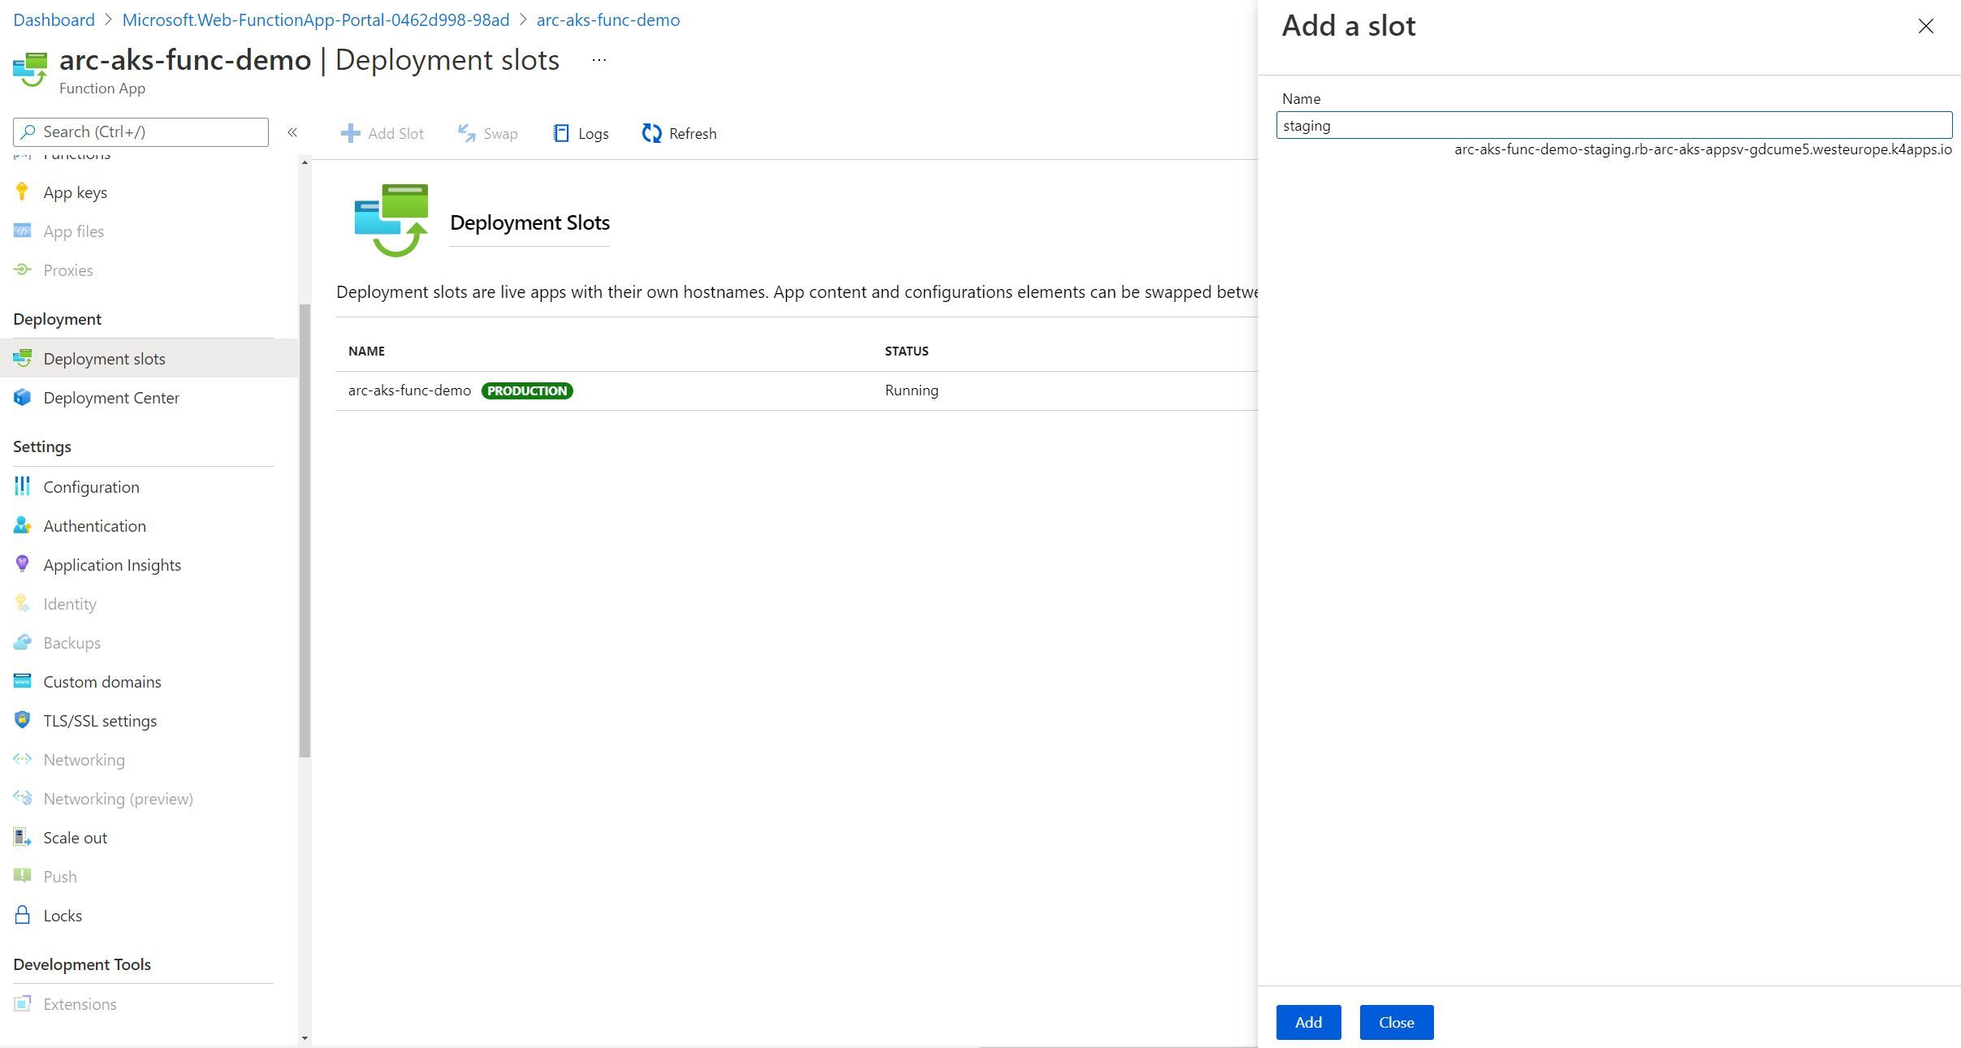This screenshot has width=1961, height=1048.
Task: Open Custom domains settings
Action: click(x=102, y=681)
